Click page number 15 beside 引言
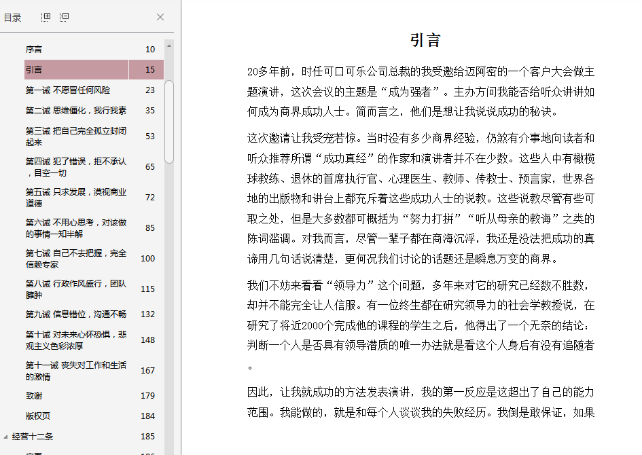The image size is (642, 455). point(150,69)
